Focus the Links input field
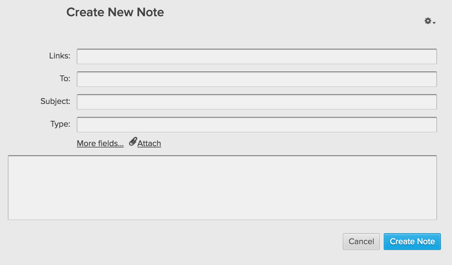Viewport: 452px width, 265px height. [x=257, y=57]
